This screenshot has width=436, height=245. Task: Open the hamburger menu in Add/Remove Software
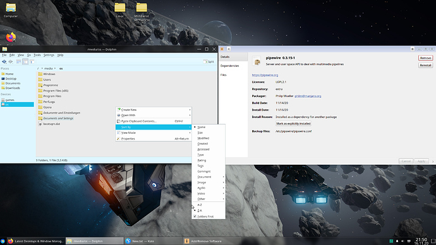click(x=413, y=49)
